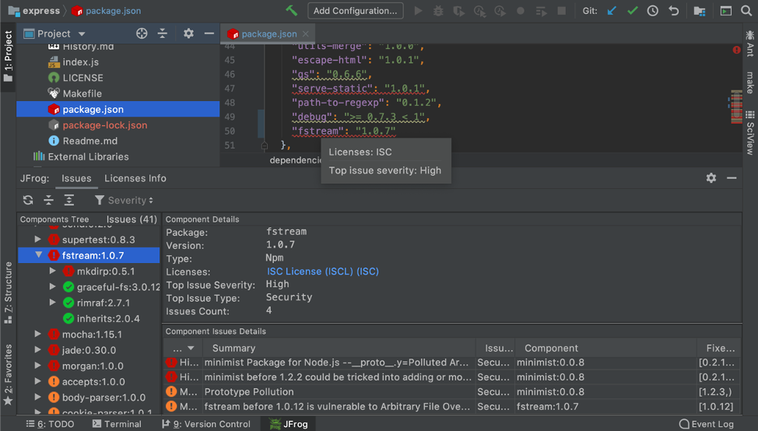Toggle the 7: Structure side tab

[9, 293]
